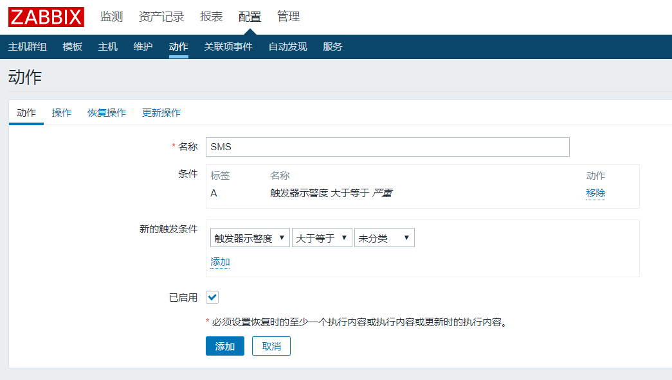Open the 监测 top menu
The width and height of the screenshot is (672, 380).
[111, 17]
